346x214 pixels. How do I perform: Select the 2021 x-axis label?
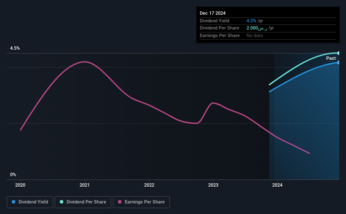(85, 185)
